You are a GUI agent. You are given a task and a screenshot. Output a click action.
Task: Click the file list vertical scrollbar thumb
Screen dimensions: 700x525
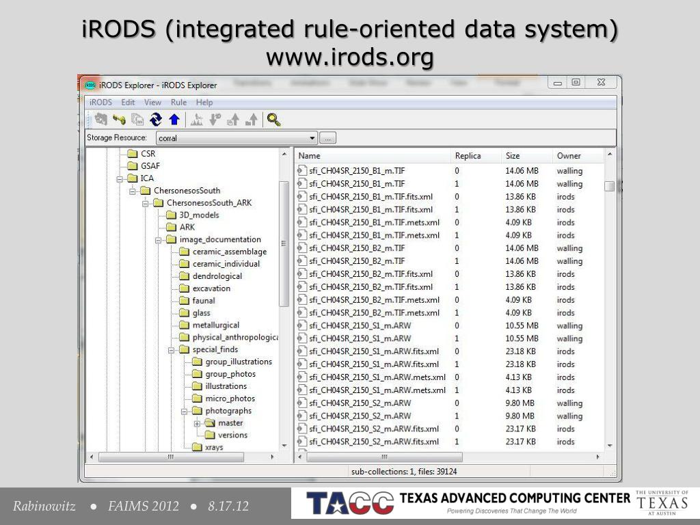pyautogui.click(x=609, y=186)
